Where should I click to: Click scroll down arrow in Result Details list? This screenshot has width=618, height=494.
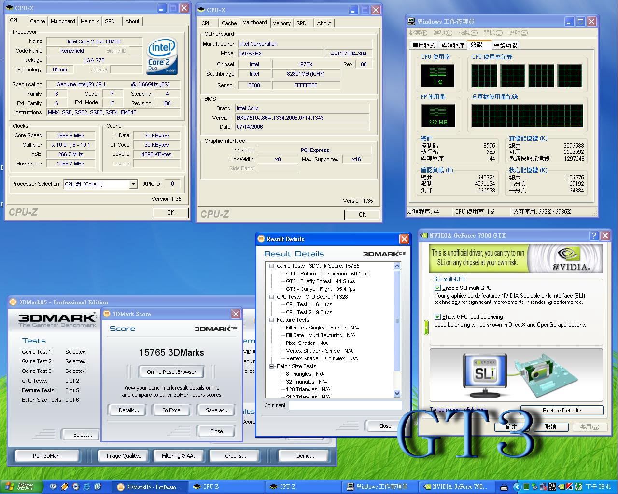tap(397, 393)
